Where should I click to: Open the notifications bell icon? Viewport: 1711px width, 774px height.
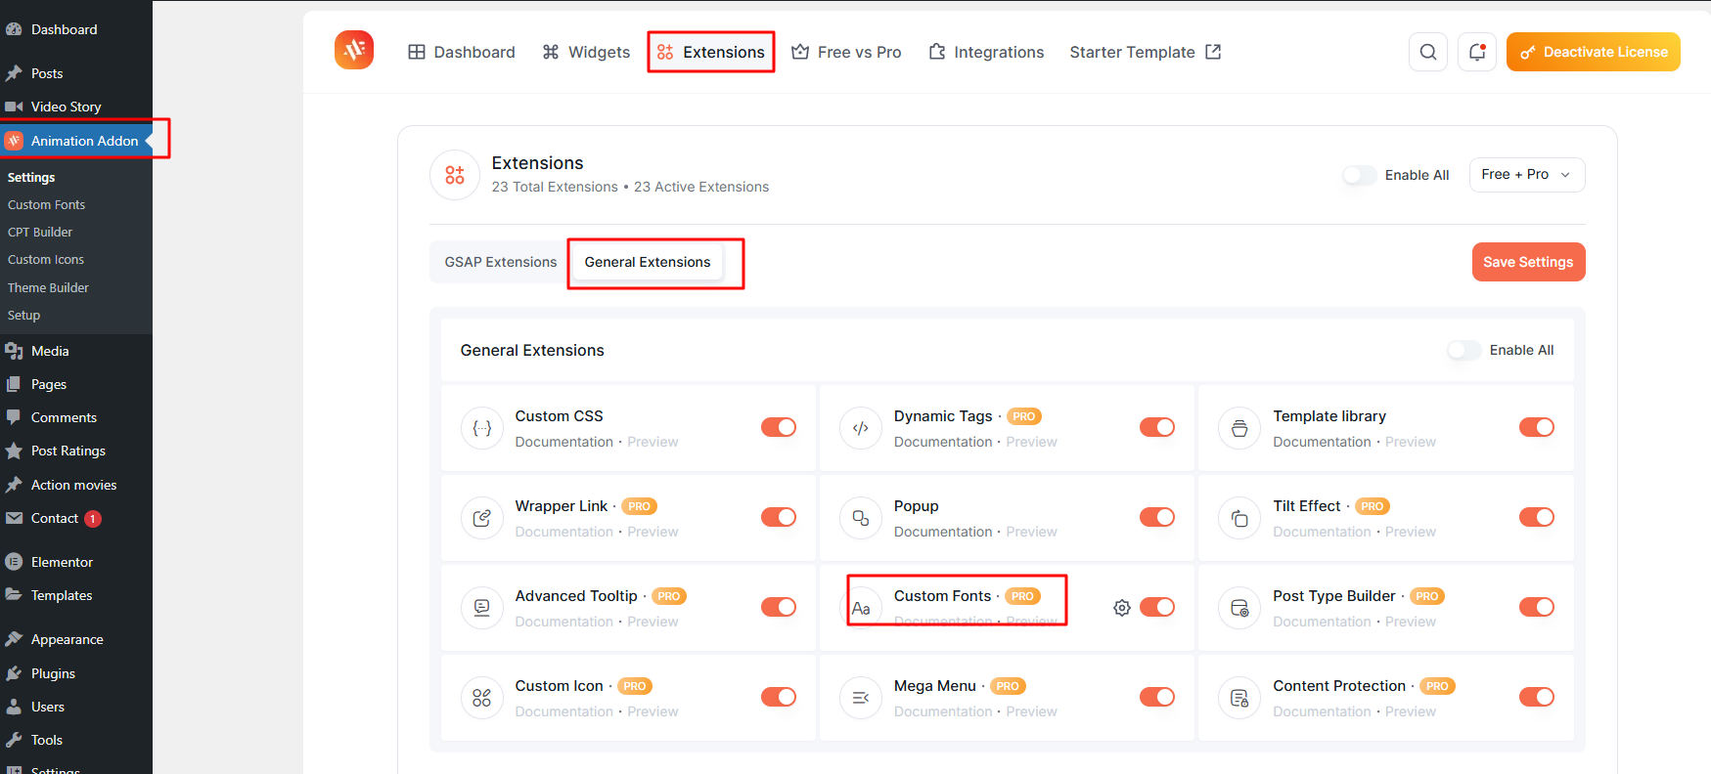(x=1477, y=52)
